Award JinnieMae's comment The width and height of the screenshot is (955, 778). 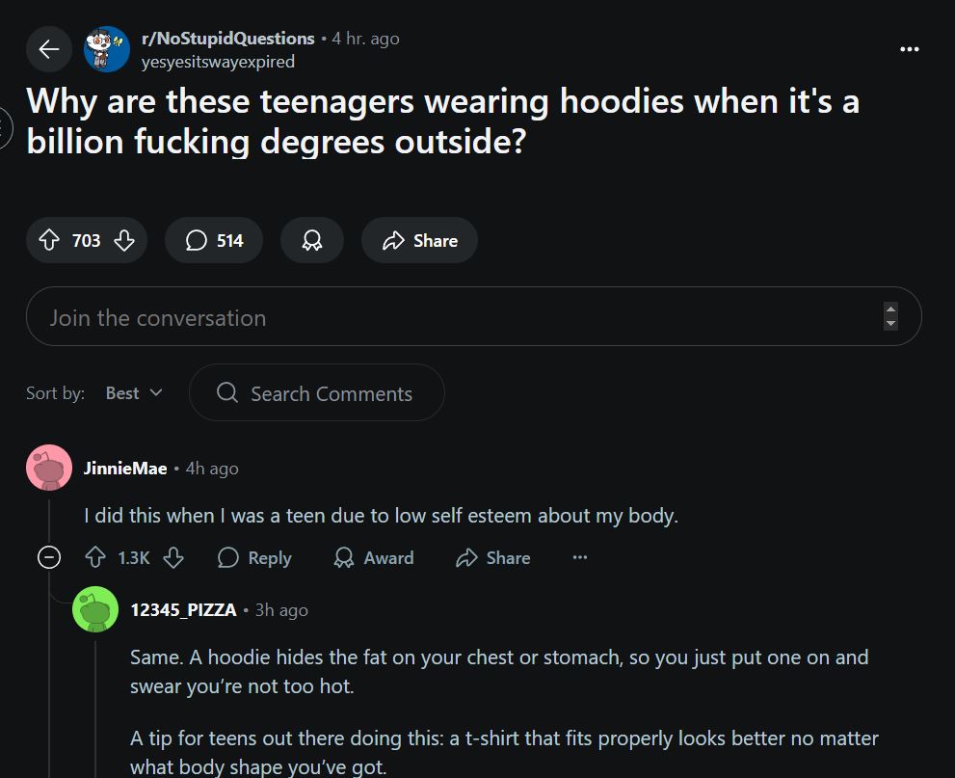[x=374, y=557]
